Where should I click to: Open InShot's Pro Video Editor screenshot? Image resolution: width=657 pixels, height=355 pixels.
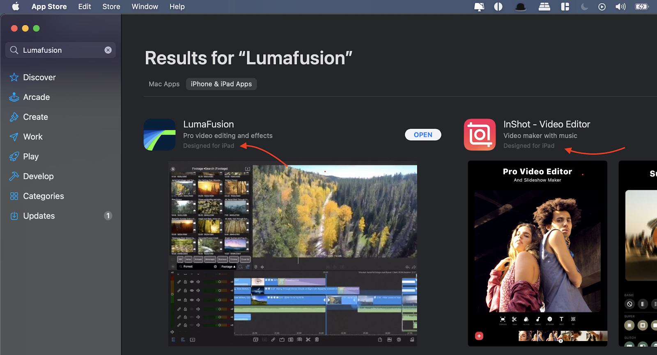click(538, 253)
